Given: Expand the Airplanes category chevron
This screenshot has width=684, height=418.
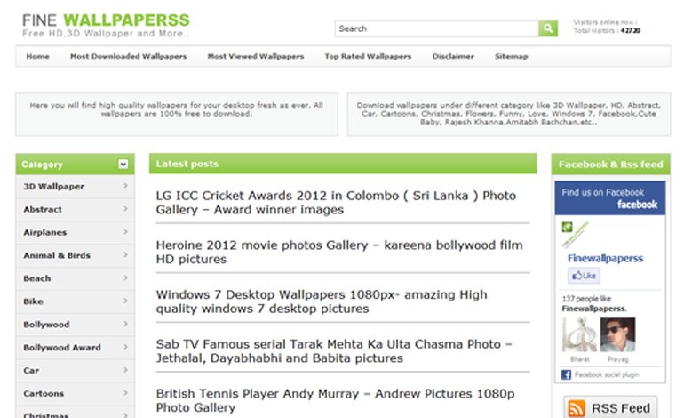Looking at the screenshot, I should coord(125,232).
